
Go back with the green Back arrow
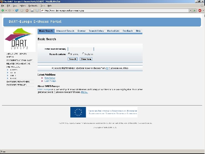3,11
